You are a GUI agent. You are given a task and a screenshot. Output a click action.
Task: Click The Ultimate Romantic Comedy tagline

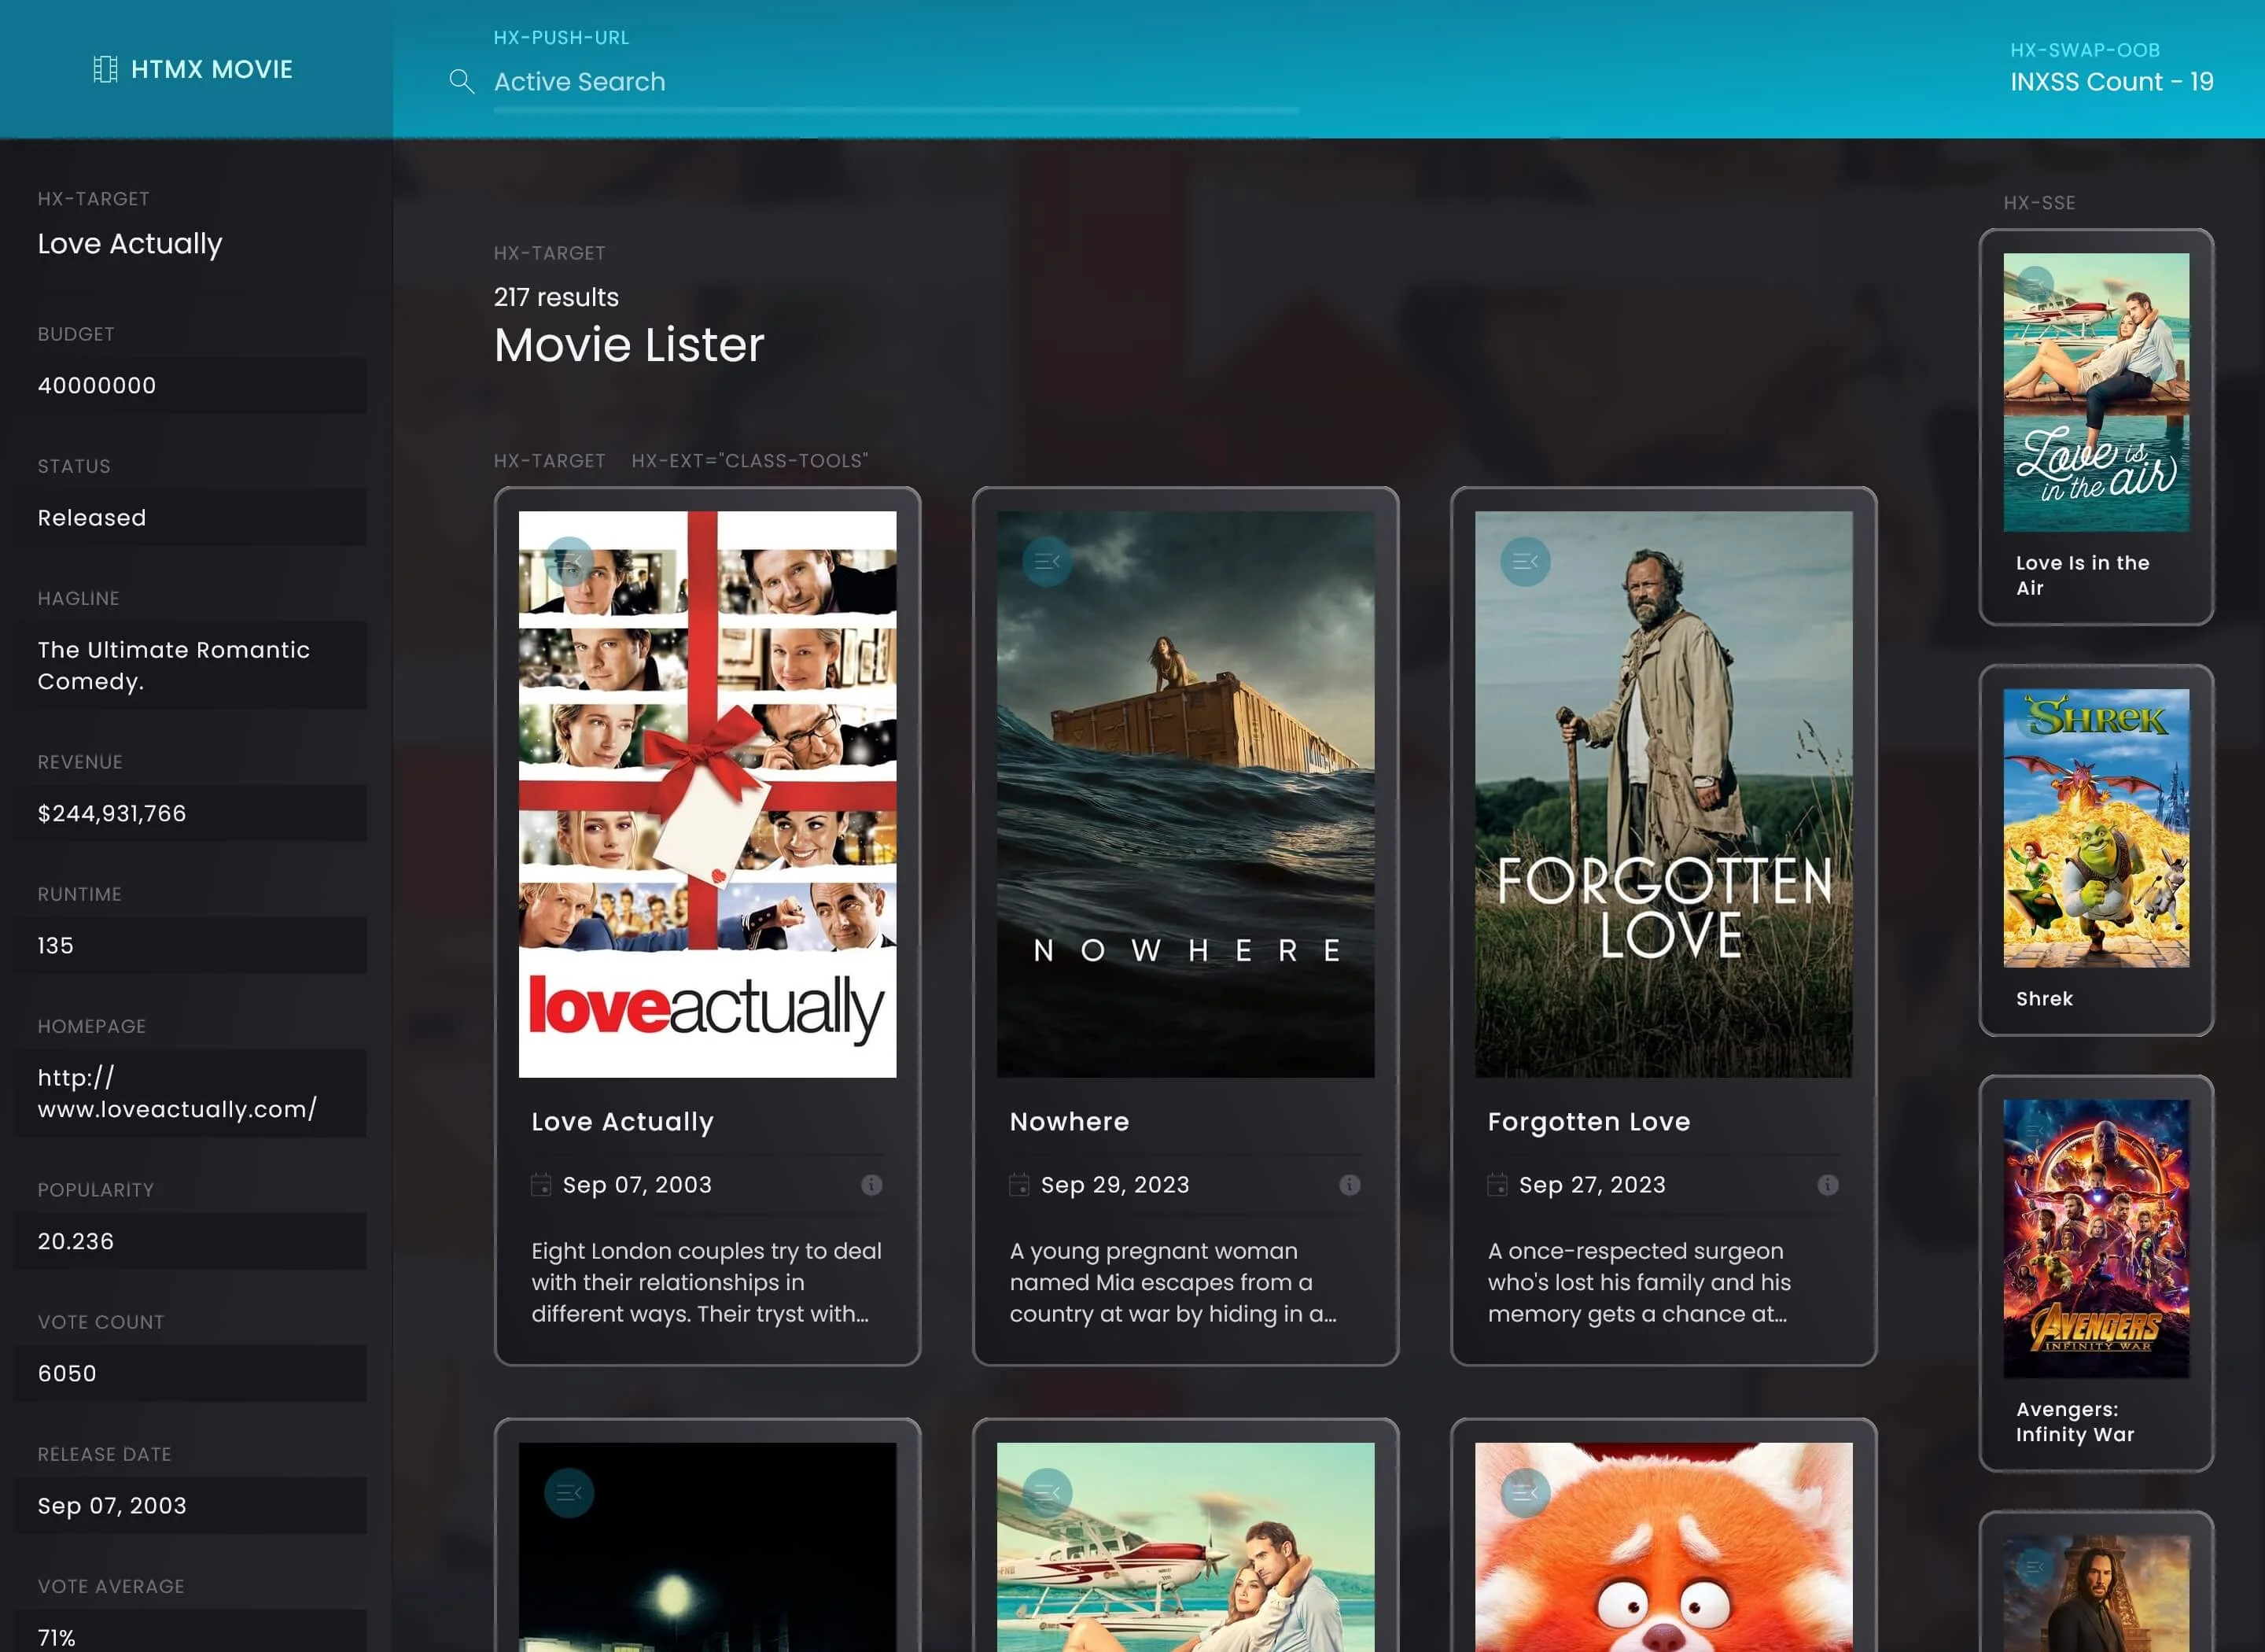[190, 665]
